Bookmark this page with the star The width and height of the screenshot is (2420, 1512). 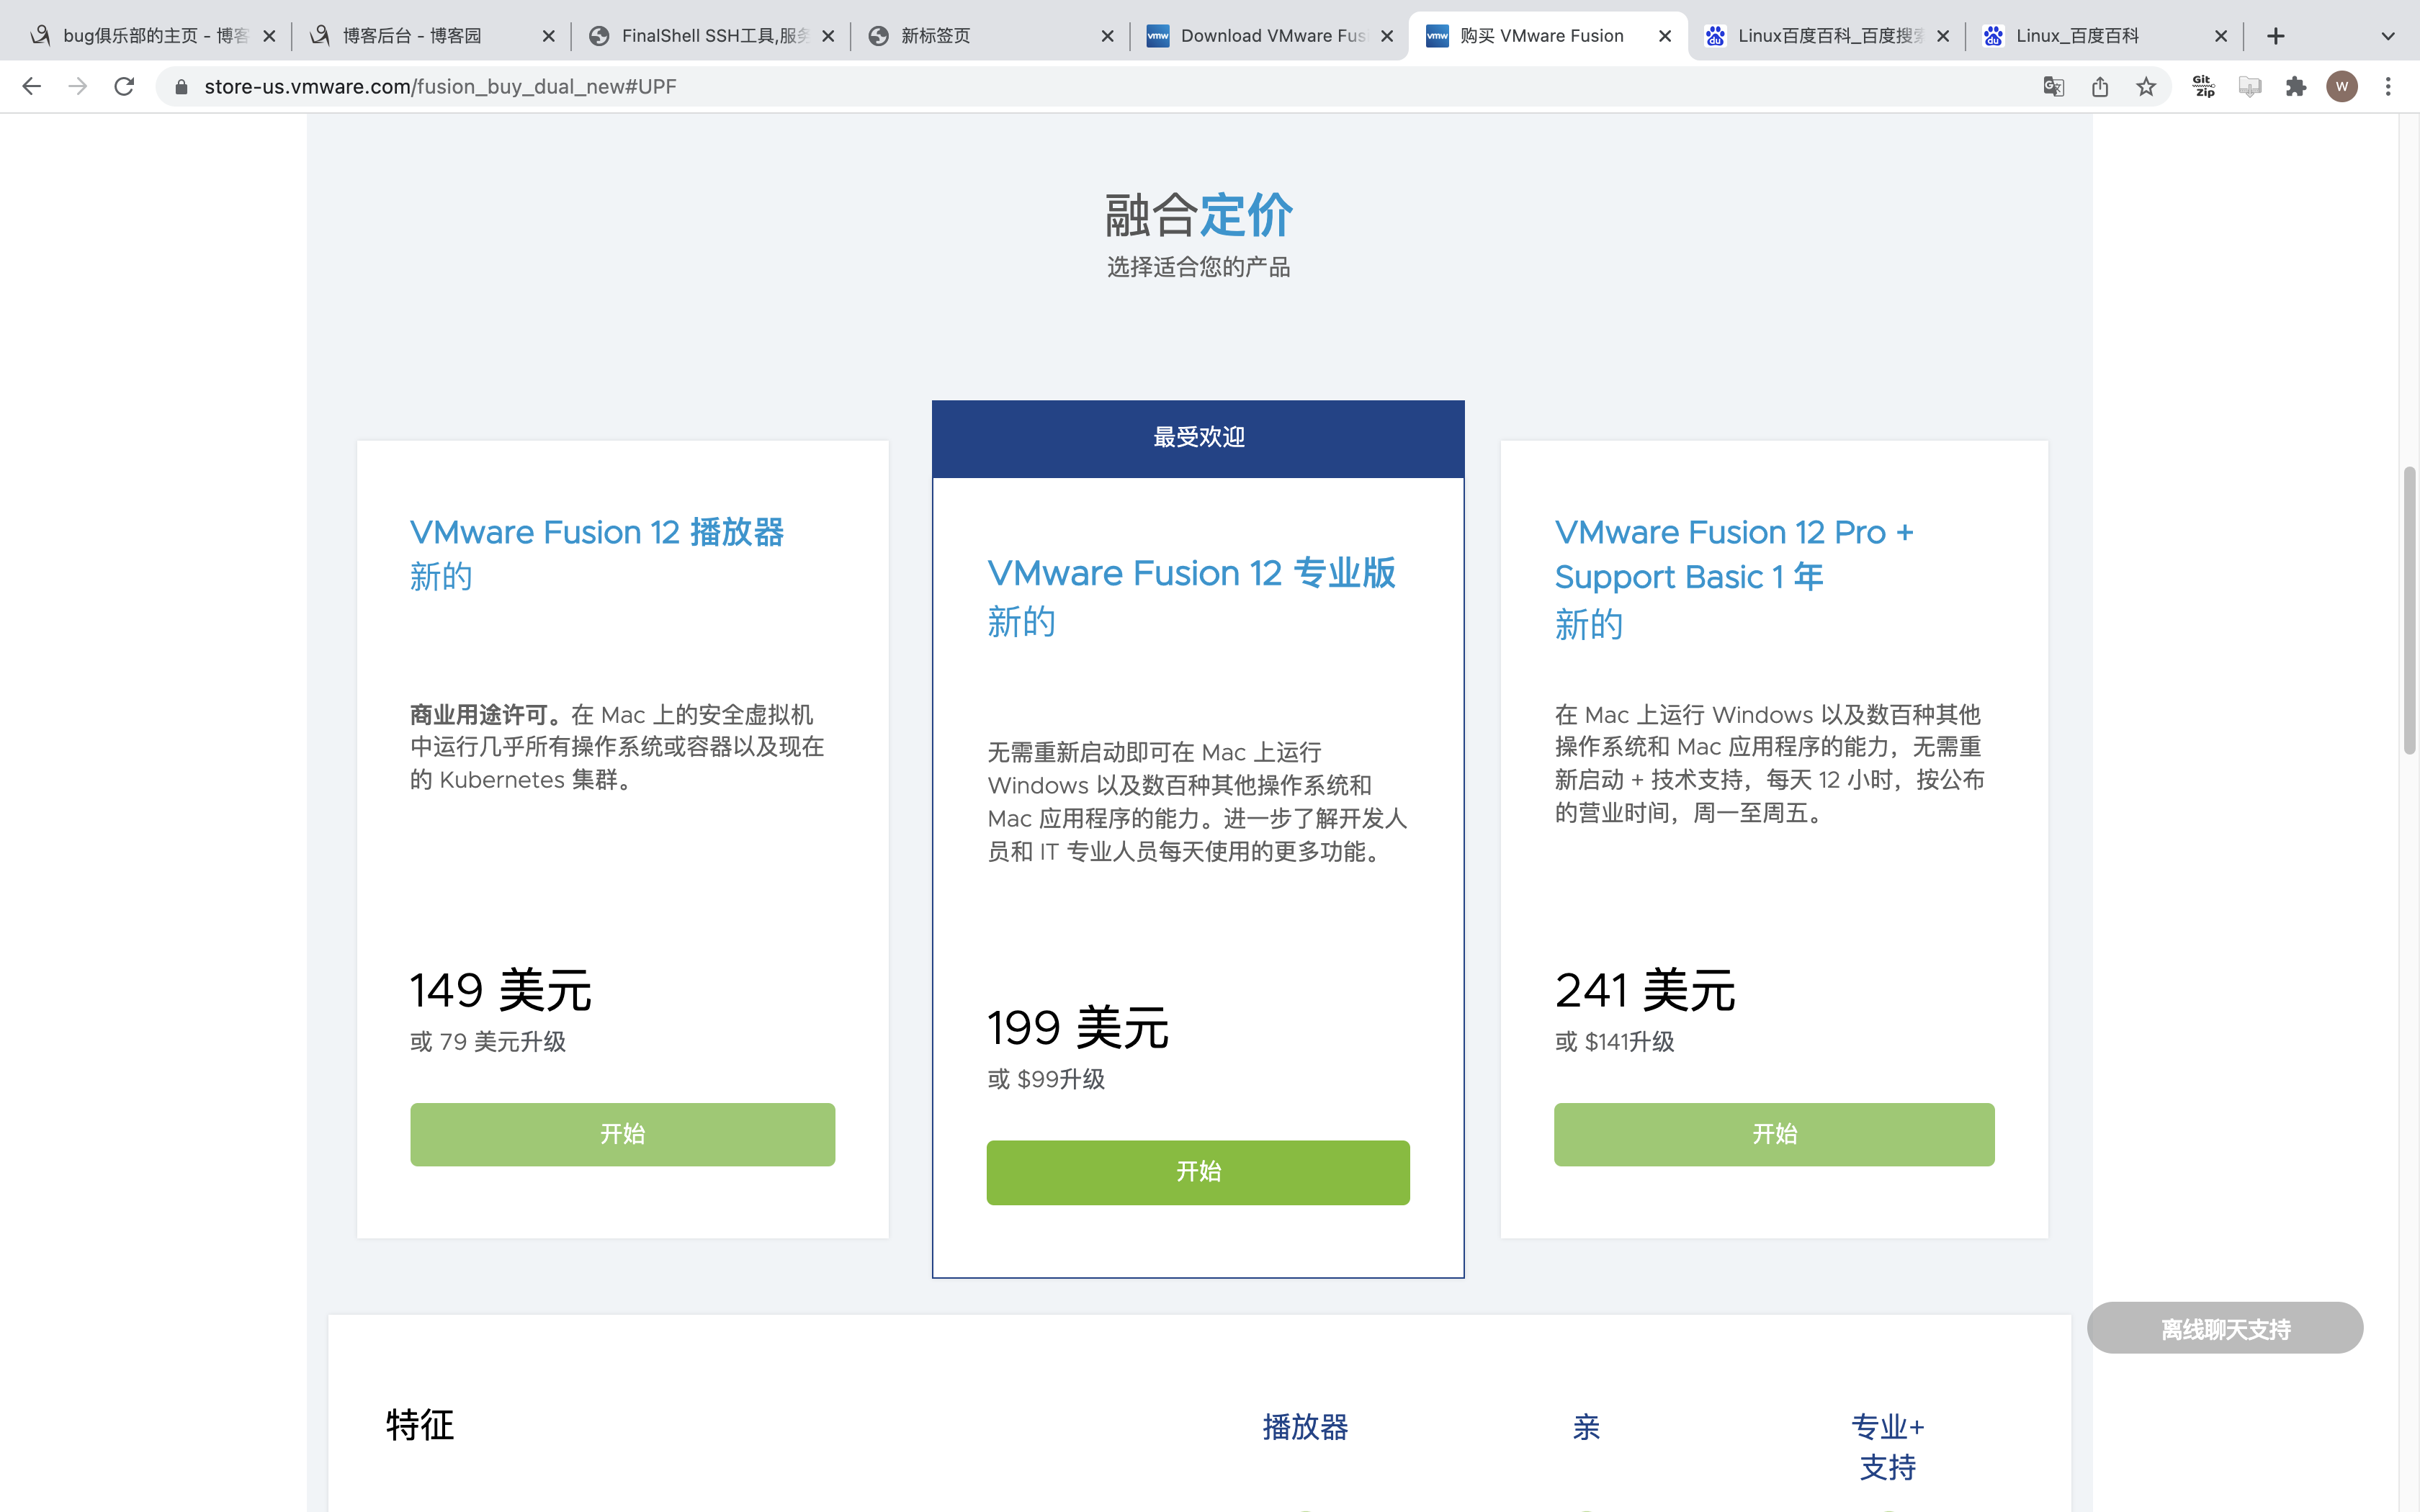[x=2146, y=87]
